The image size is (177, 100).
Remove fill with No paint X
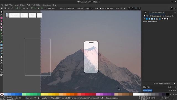pos(144,19)
